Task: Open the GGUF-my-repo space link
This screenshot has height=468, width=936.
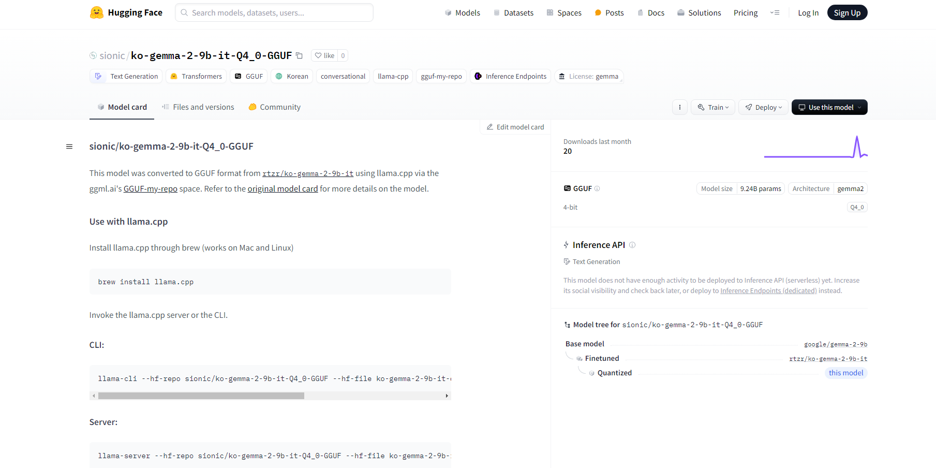Action: point(151,189)
